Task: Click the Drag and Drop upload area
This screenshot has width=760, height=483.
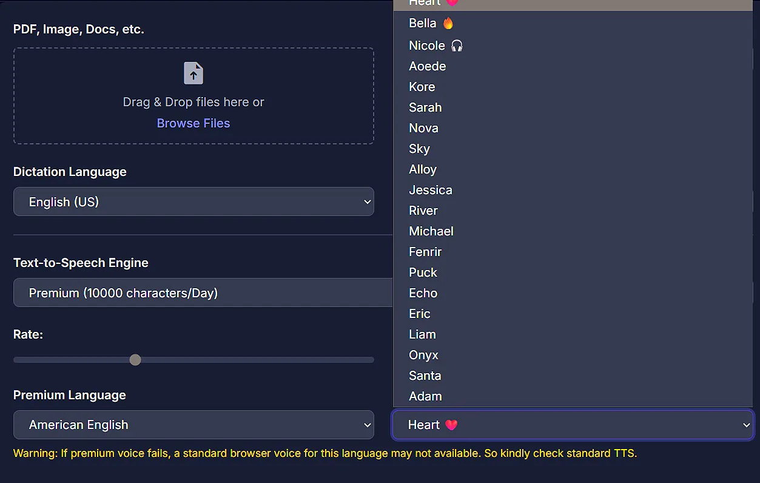Action: pos(193,96)
